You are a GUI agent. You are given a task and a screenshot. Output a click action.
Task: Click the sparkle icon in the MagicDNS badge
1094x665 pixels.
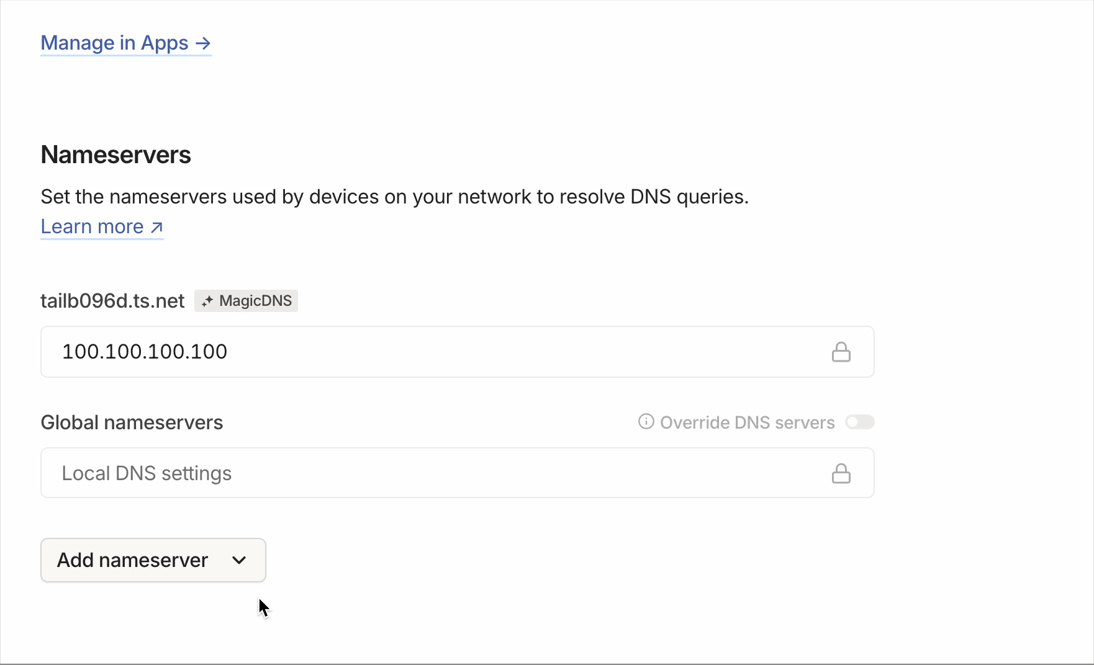[x=208, y=301]
